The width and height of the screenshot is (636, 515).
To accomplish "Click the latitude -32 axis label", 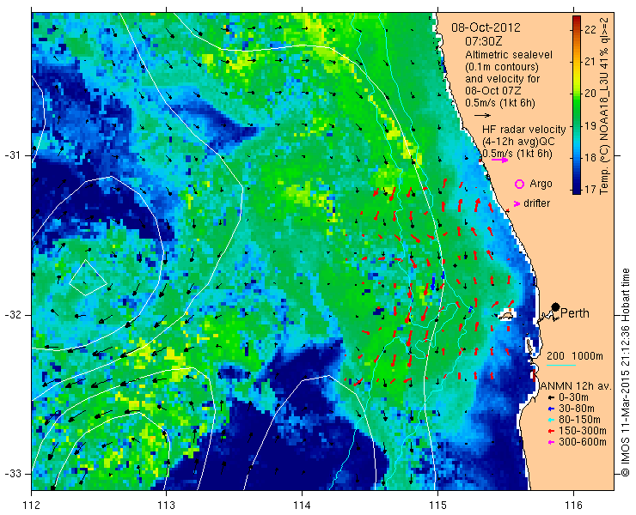I will [12, 315].
